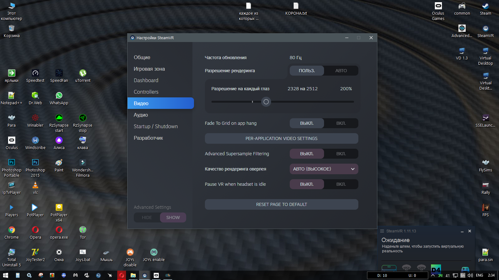Turn Advanced Supersample Filtering ВЫКЛ.
The width and height of the screenshot is (499, 280).
point(307,154)
